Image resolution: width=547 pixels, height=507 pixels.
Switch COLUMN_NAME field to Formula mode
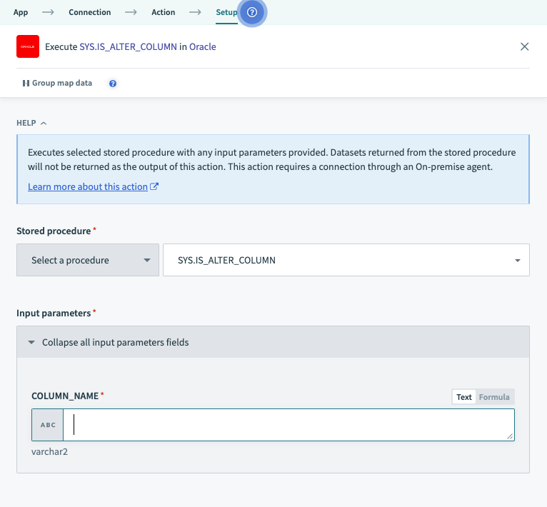[x=494, y=397]
